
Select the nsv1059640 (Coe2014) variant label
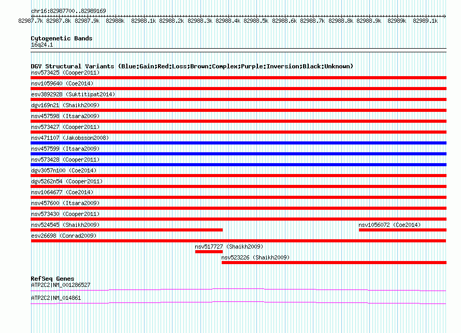(x=62, y=83)
